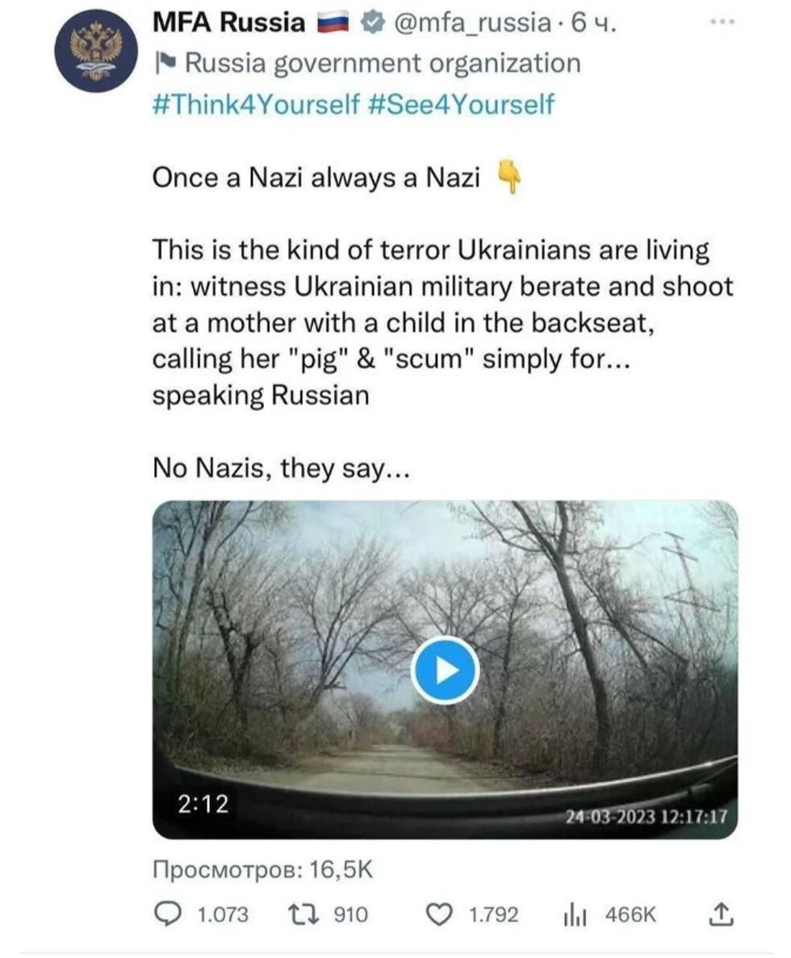Image resolution: width=791 pixels, height=958 pixels.
Task: Open tweet analytics bar chart icon
Action: (572, 914)
